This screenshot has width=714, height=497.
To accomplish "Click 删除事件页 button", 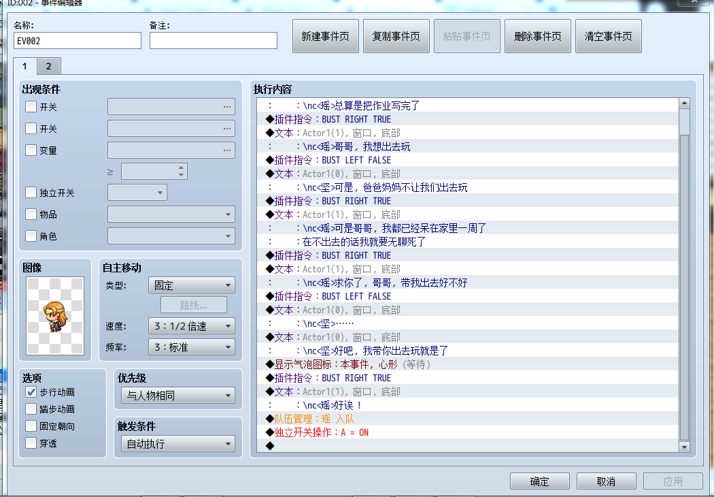I will point(538,36).
